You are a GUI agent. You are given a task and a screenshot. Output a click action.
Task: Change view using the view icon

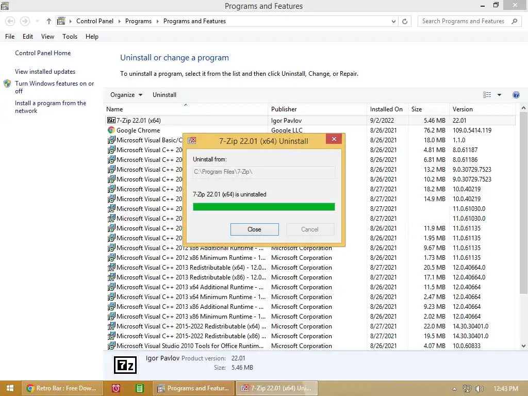(x=487, y=95)
